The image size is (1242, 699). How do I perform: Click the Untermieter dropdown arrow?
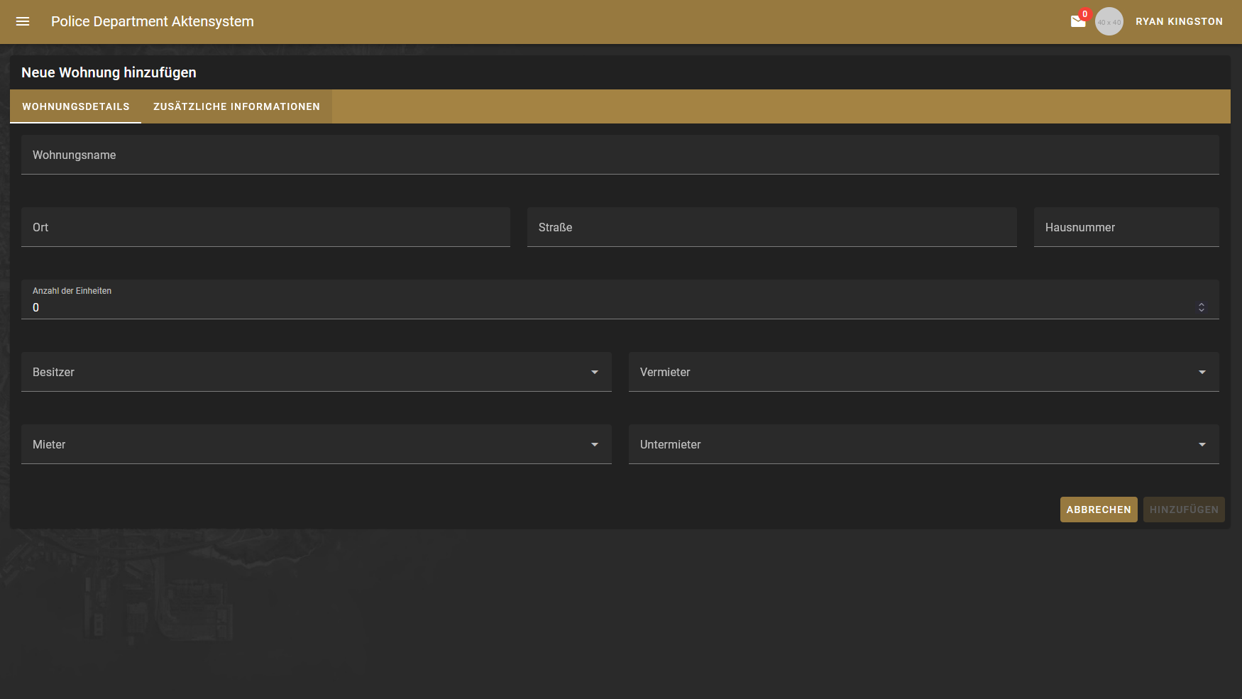[1202, 444]
